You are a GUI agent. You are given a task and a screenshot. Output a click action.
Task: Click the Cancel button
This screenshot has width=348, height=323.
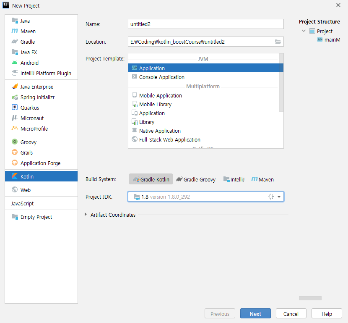pyautogui.click(x=291, y=314)
